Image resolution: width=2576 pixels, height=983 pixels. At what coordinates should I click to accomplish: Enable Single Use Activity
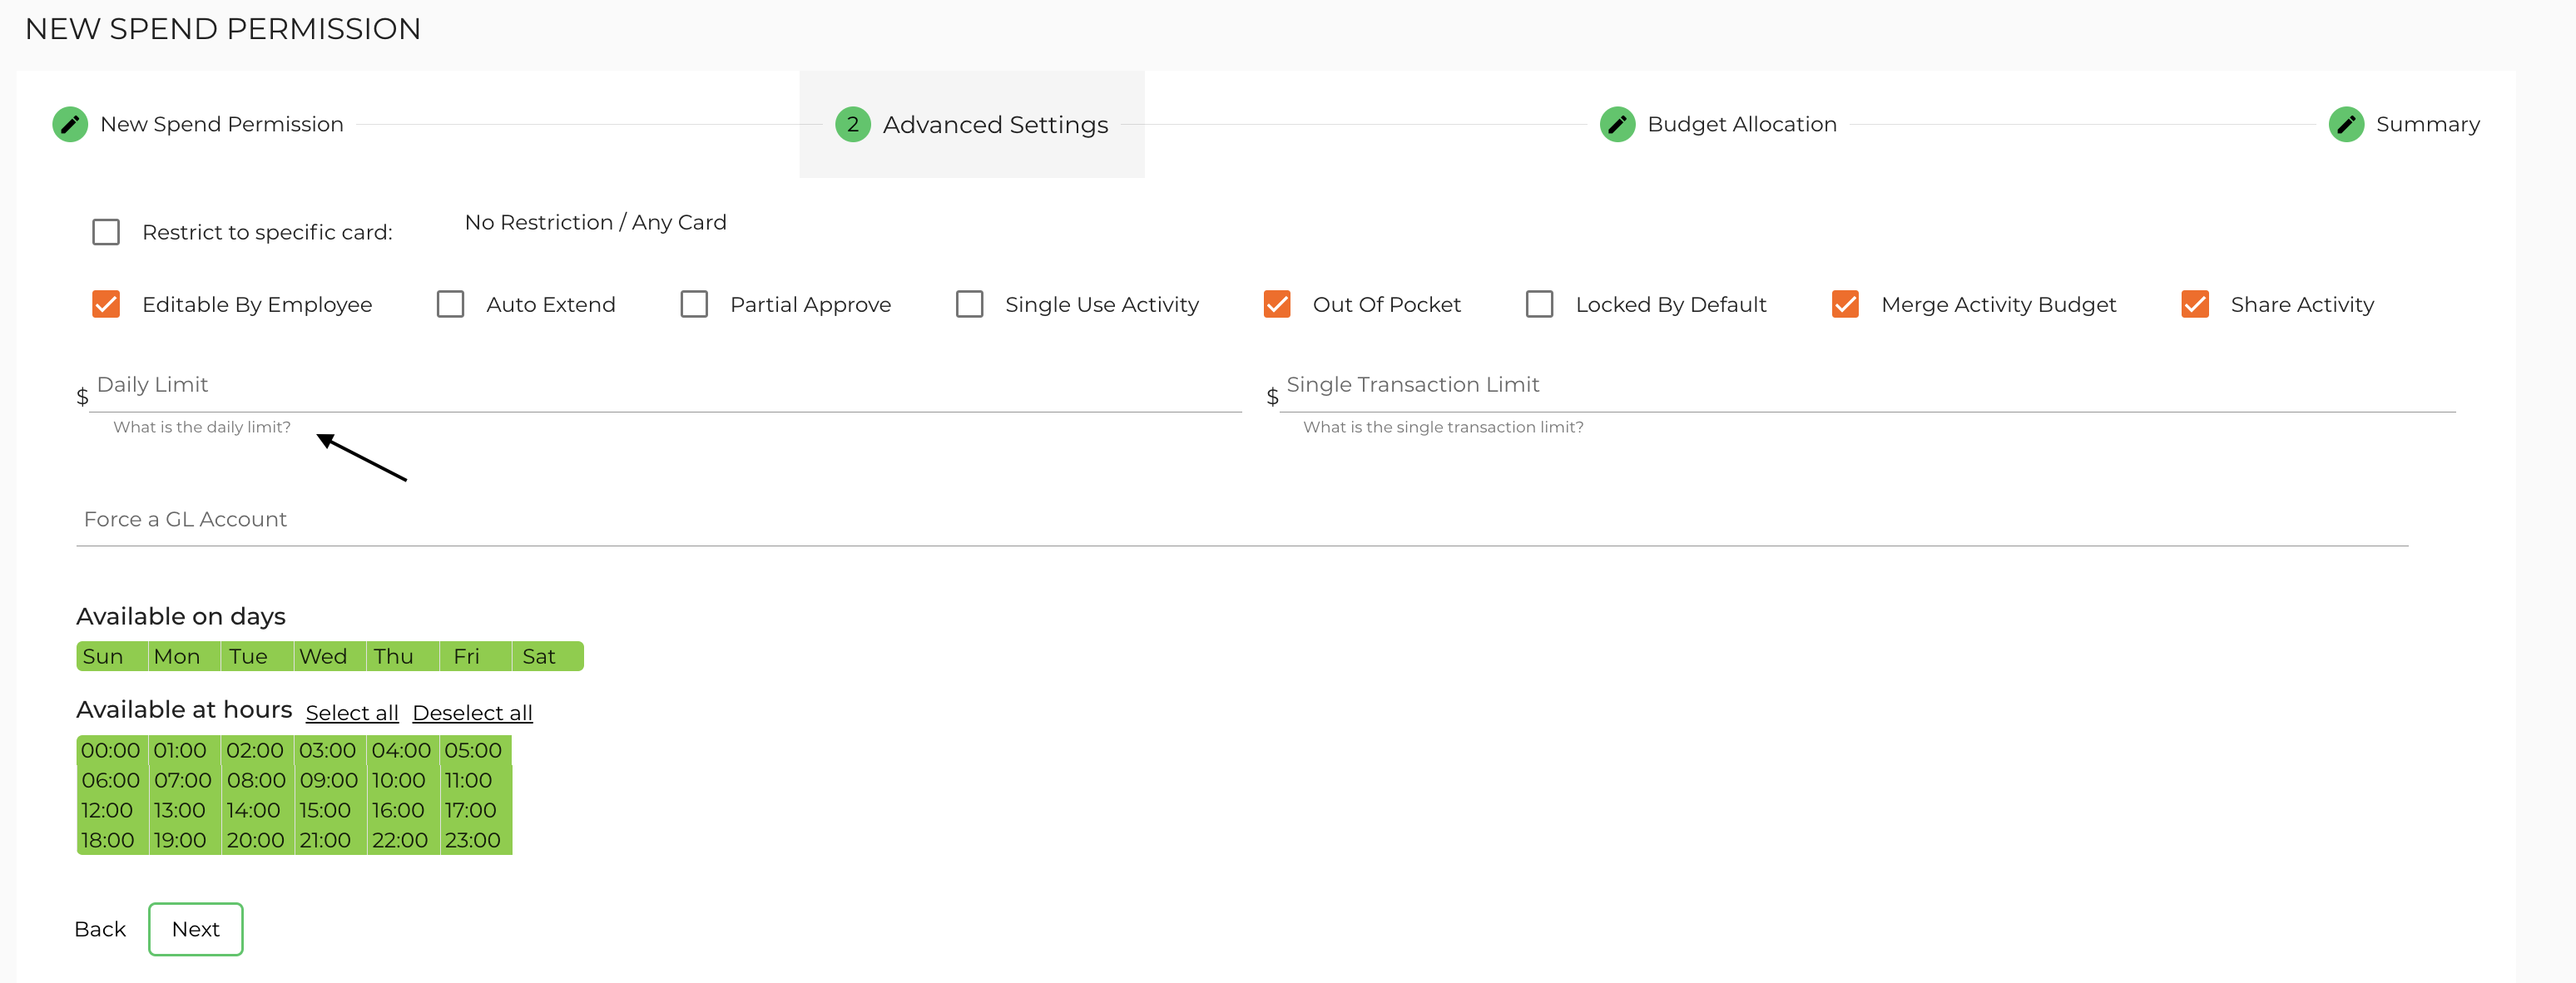tap(969, 304)
